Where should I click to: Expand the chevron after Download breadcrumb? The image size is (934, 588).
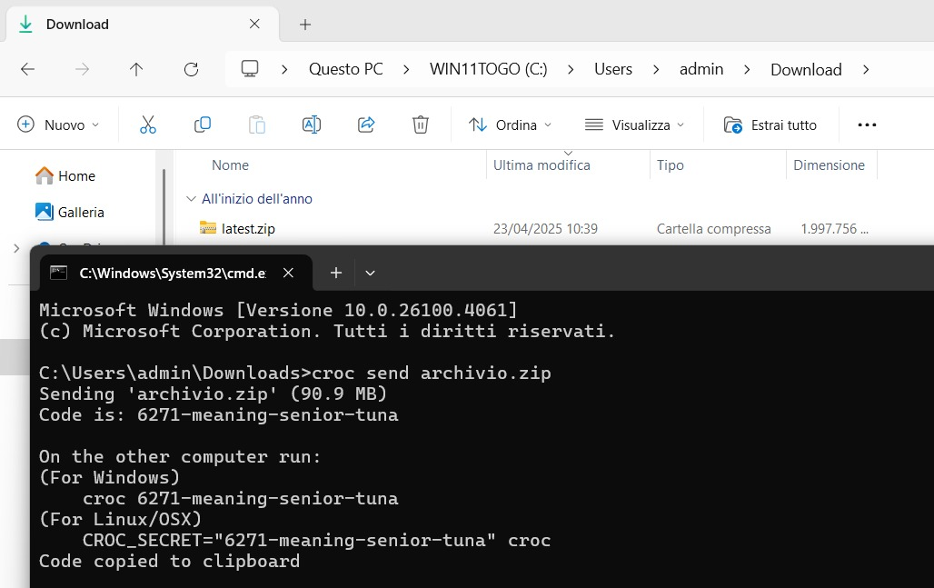866,70
